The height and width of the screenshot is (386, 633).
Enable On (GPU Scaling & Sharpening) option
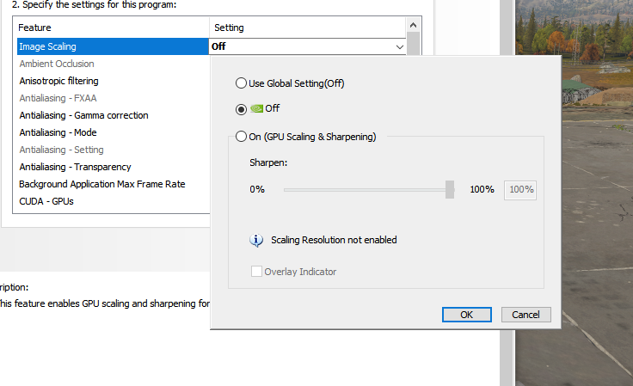[241, 136]
